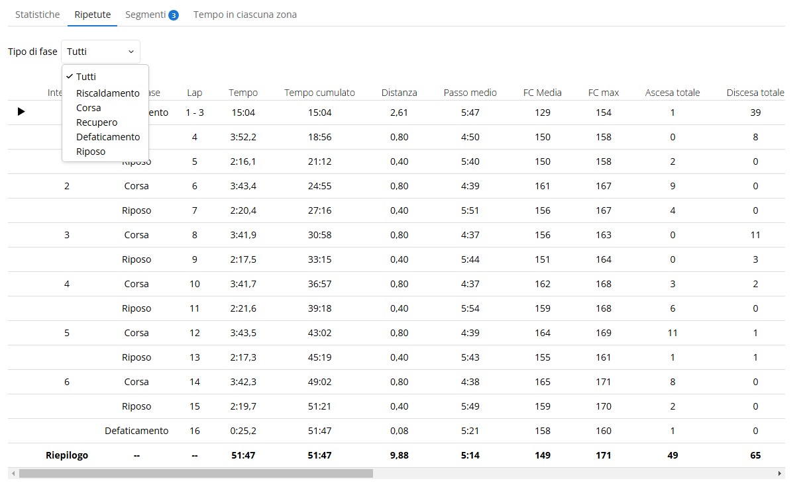Click the Lap column header
Image resolution: width=803 pixels, height=489 pixels.
(x=195, y=93)
